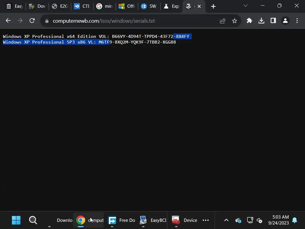The image size is (305, 229).
Task: Open the browser extensions puzzle icon
Action: pyautogui.click(x=249, y=21)
